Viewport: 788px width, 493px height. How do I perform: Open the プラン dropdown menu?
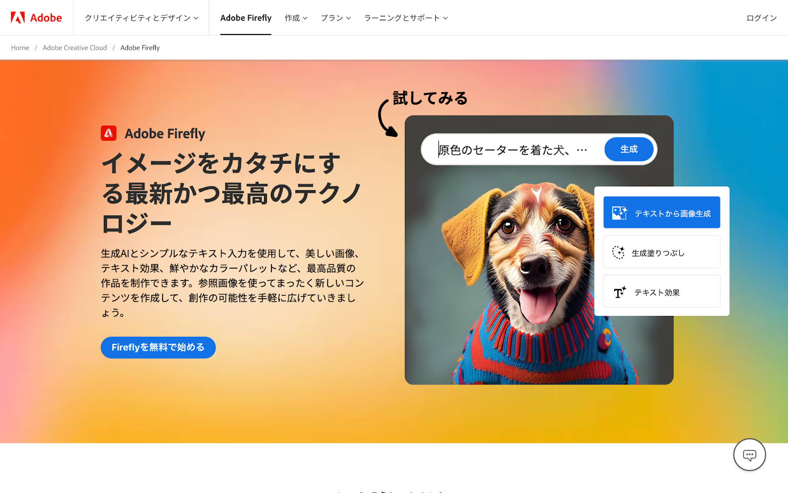point(336,18)
